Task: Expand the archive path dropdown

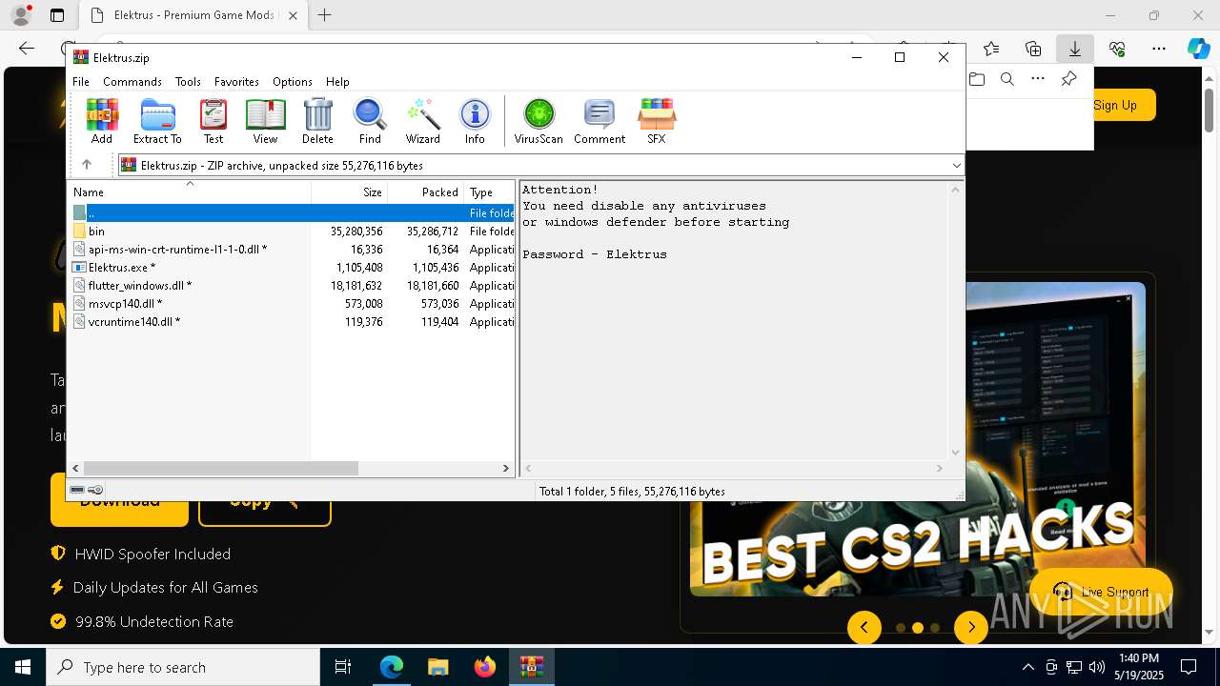Action: [x=956, y=166]
